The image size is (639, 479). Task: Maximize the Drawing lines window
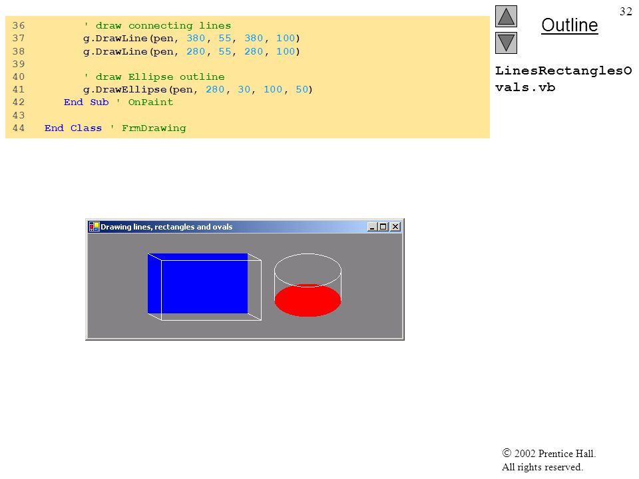coord(383,227)
